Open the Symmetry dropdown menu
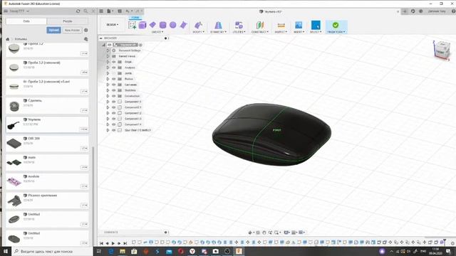 pyautogui.click(x=218, y=32)
